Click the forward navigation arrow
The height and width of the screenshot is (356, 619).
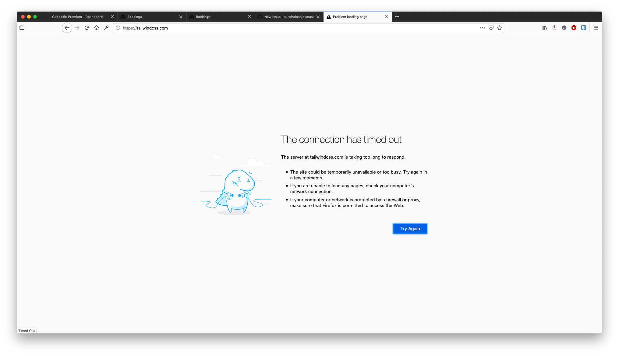point(77,28)
